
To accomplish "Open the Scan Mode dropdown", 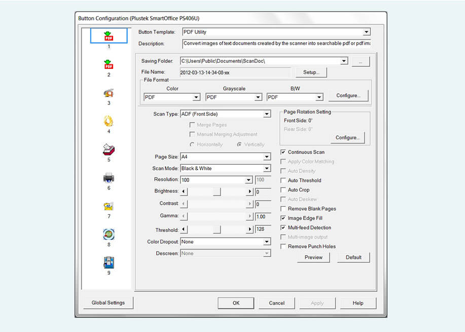I will pos(266,168).
